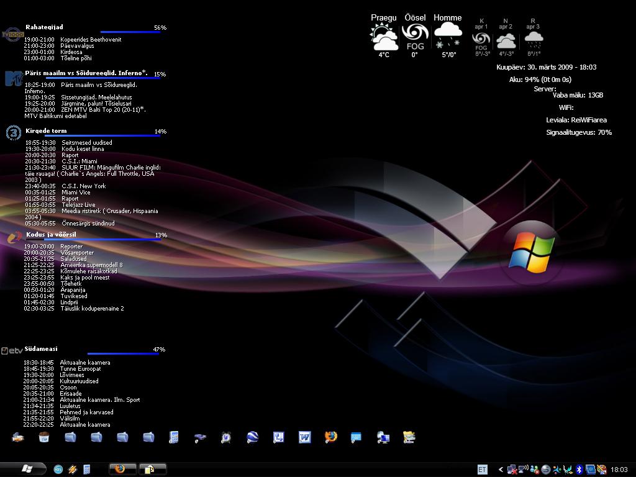
Task: Open the Windows Start button
Action: coord(23,469)
